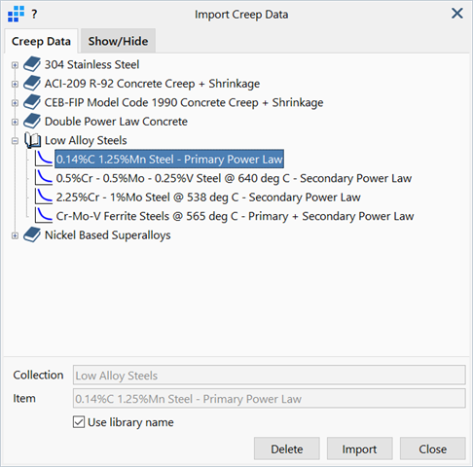The image size is (473, 467).
Task: Click the ACI-209 R-92 Concrete book icon
Action: [32, 84]
